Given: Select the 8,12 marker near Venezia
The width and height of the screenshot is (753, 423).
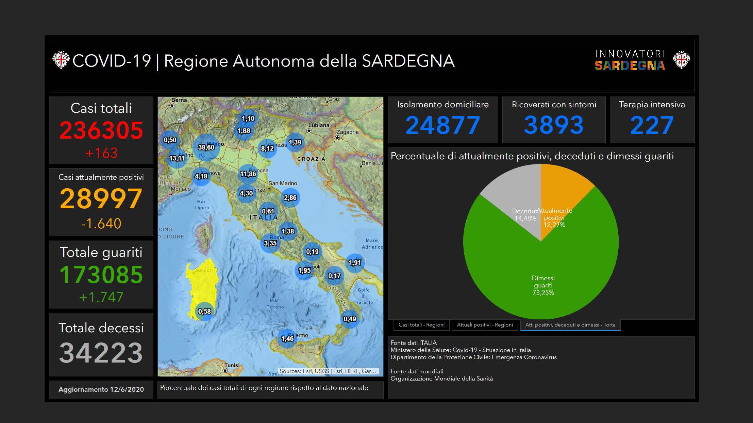Looking at the screenshot, I should [267, 148].
